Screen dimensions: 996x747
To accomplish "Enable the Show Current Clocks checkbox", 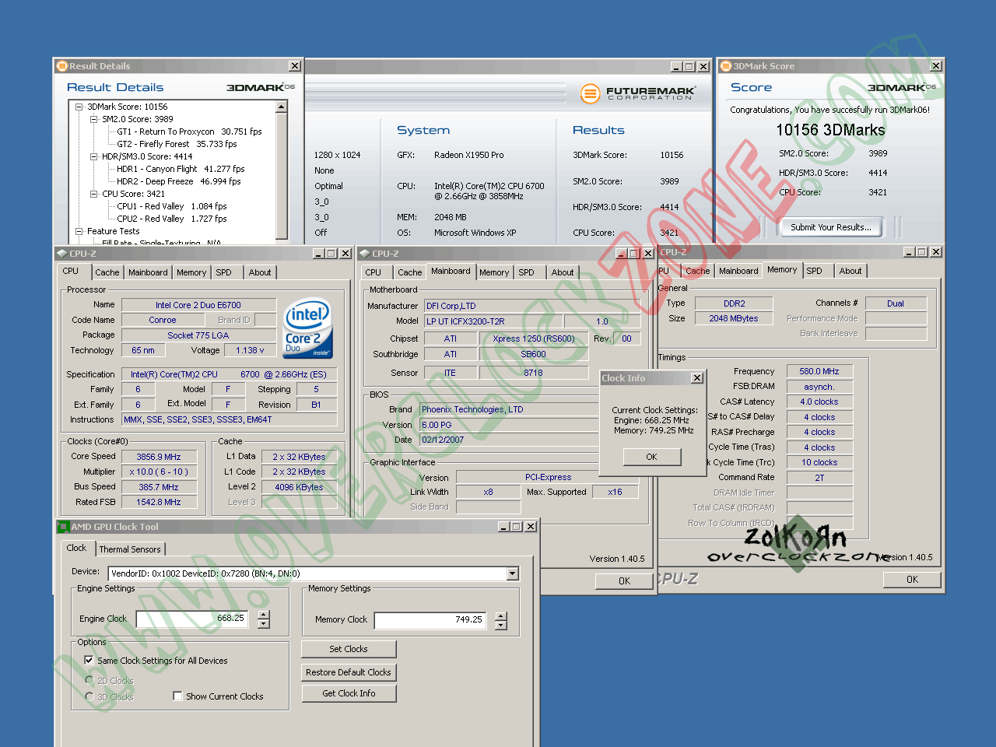I will tap(177, 696).
